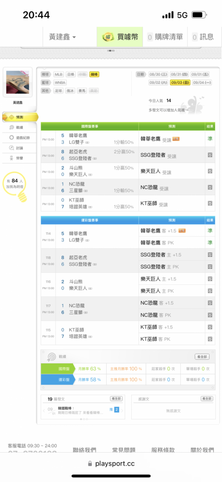Image resolution: width=222 pixels, height=482 pixels.
Task: Click 看全部 in 戰績 section
Action: [x=202, y=357]
